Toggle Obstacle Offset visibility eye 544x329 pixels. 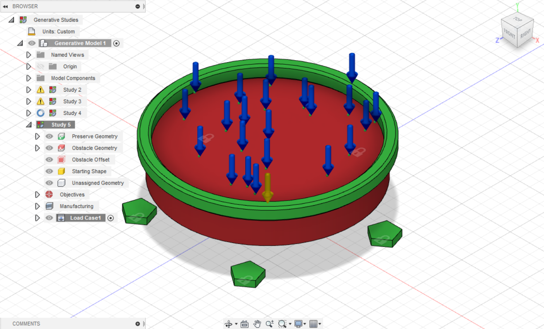[x=49, y=159]
